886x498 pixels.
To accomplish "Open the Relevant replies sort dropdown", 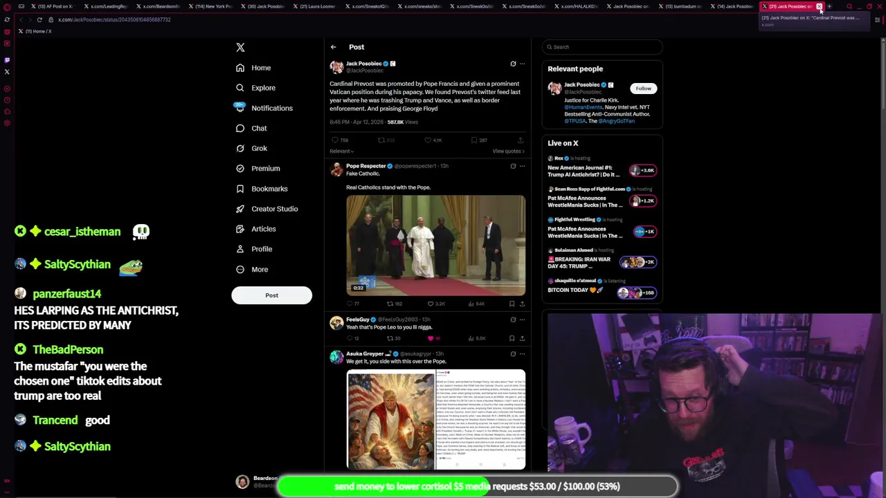I will pyautogui.click(x=341, y=151).
